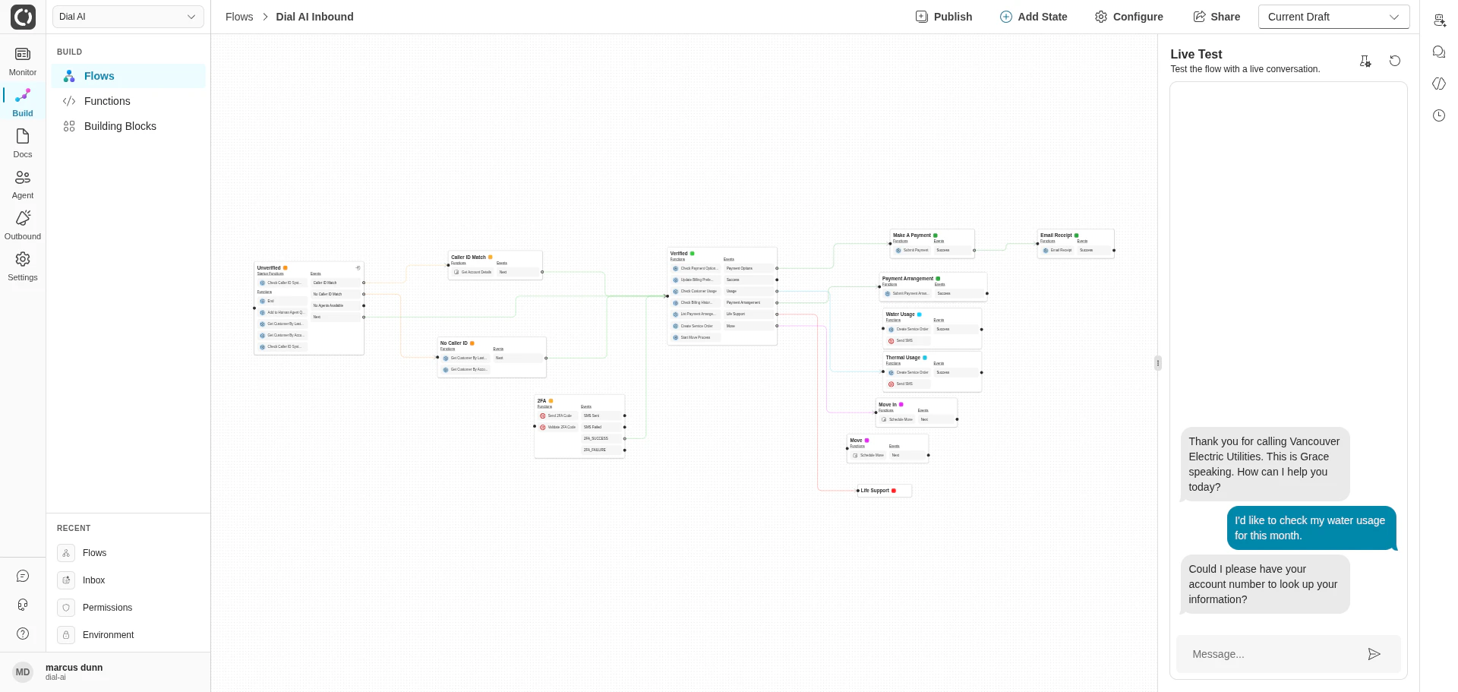This screenshot has width=1458, height=692.
Task: Open the support headset icon
Action: tap(23, 605)
